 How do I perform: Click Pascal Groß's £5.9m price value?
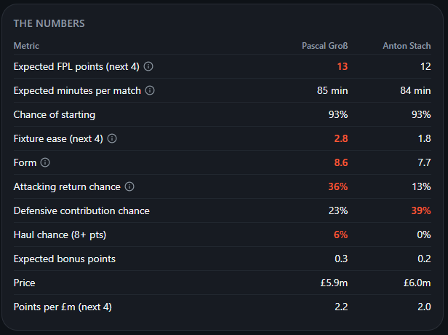(x=334, y=283)
